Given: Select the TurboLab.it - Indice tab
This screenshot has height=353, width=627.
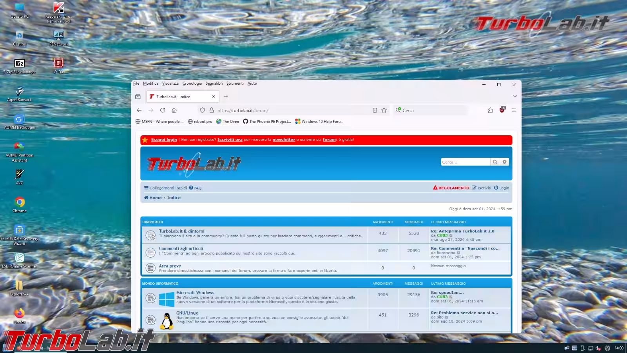Looking at the screenshot, I should pos(183,96).
